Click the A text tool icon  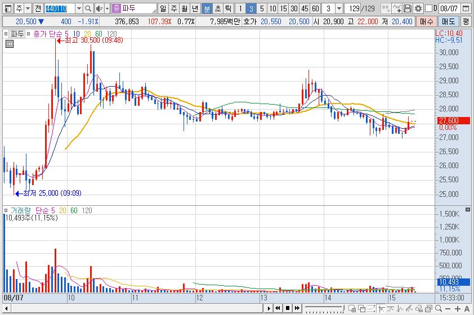point(467,308)
